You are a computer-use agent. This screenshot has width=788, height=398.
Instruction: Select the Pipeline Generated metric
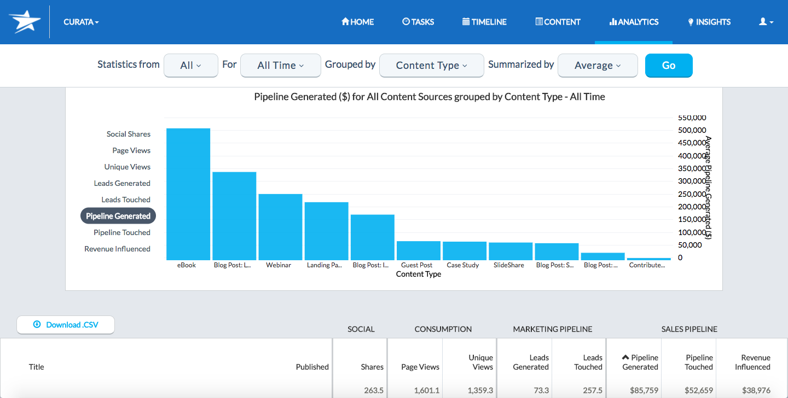118,215
